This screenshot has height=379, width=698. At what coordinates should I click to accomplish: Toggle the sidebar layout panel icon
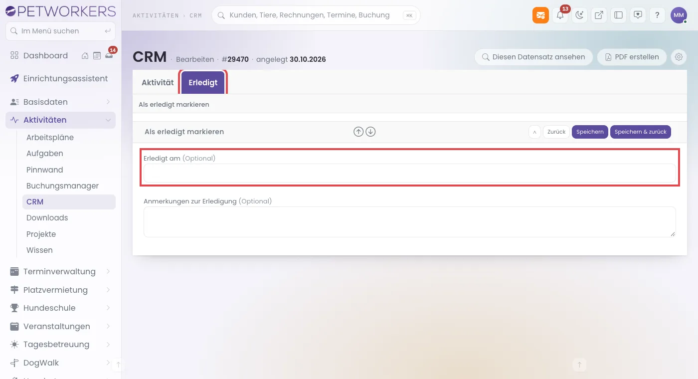pos(618,15)
